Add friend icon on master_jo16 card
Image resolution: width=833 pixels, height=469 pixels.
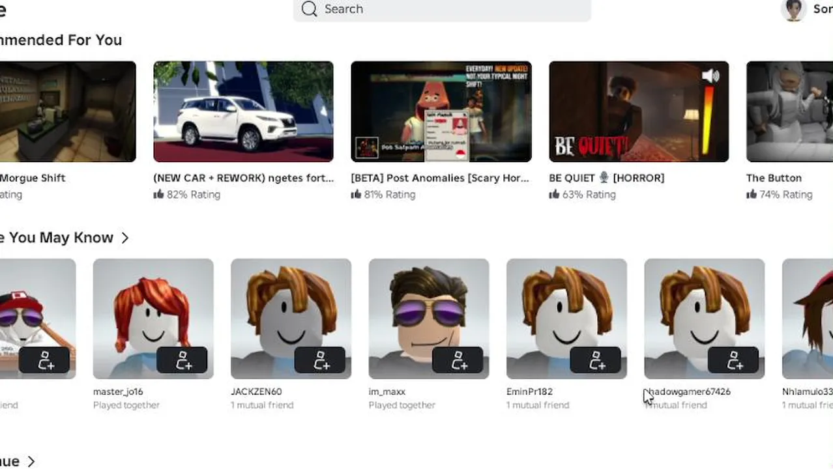tap(183, 360)
